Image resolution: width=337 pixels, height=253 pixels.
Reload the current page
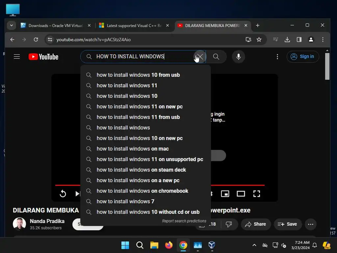pos(36,40)
